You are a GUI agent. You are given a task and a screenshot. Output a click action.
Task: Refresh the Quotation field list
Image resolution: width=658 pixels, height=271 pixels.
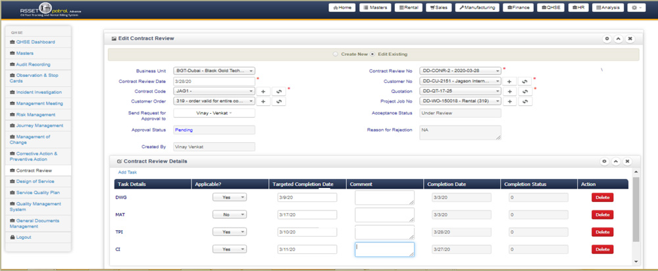click(x=526, y=91)
